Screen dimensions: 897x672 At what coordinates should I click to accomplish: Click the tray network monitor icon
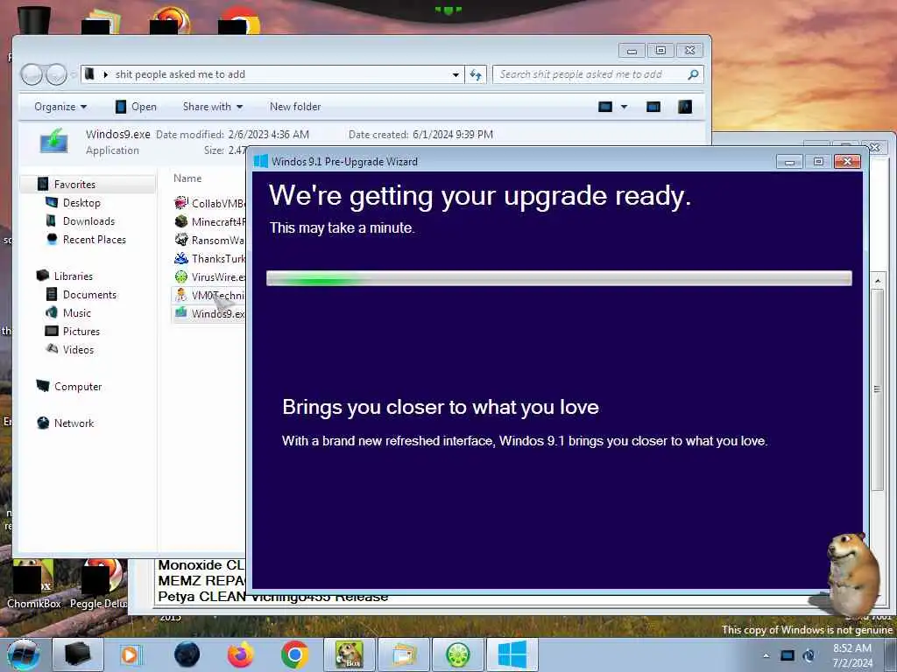tap(788, 655)
